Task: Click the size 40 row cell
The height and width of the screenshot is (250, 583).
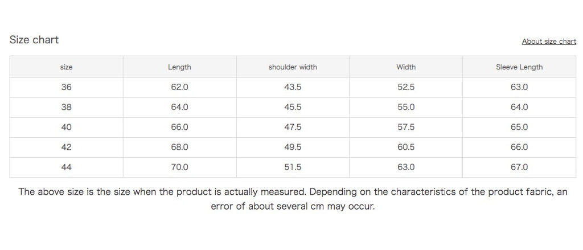Action: (67, 127)
